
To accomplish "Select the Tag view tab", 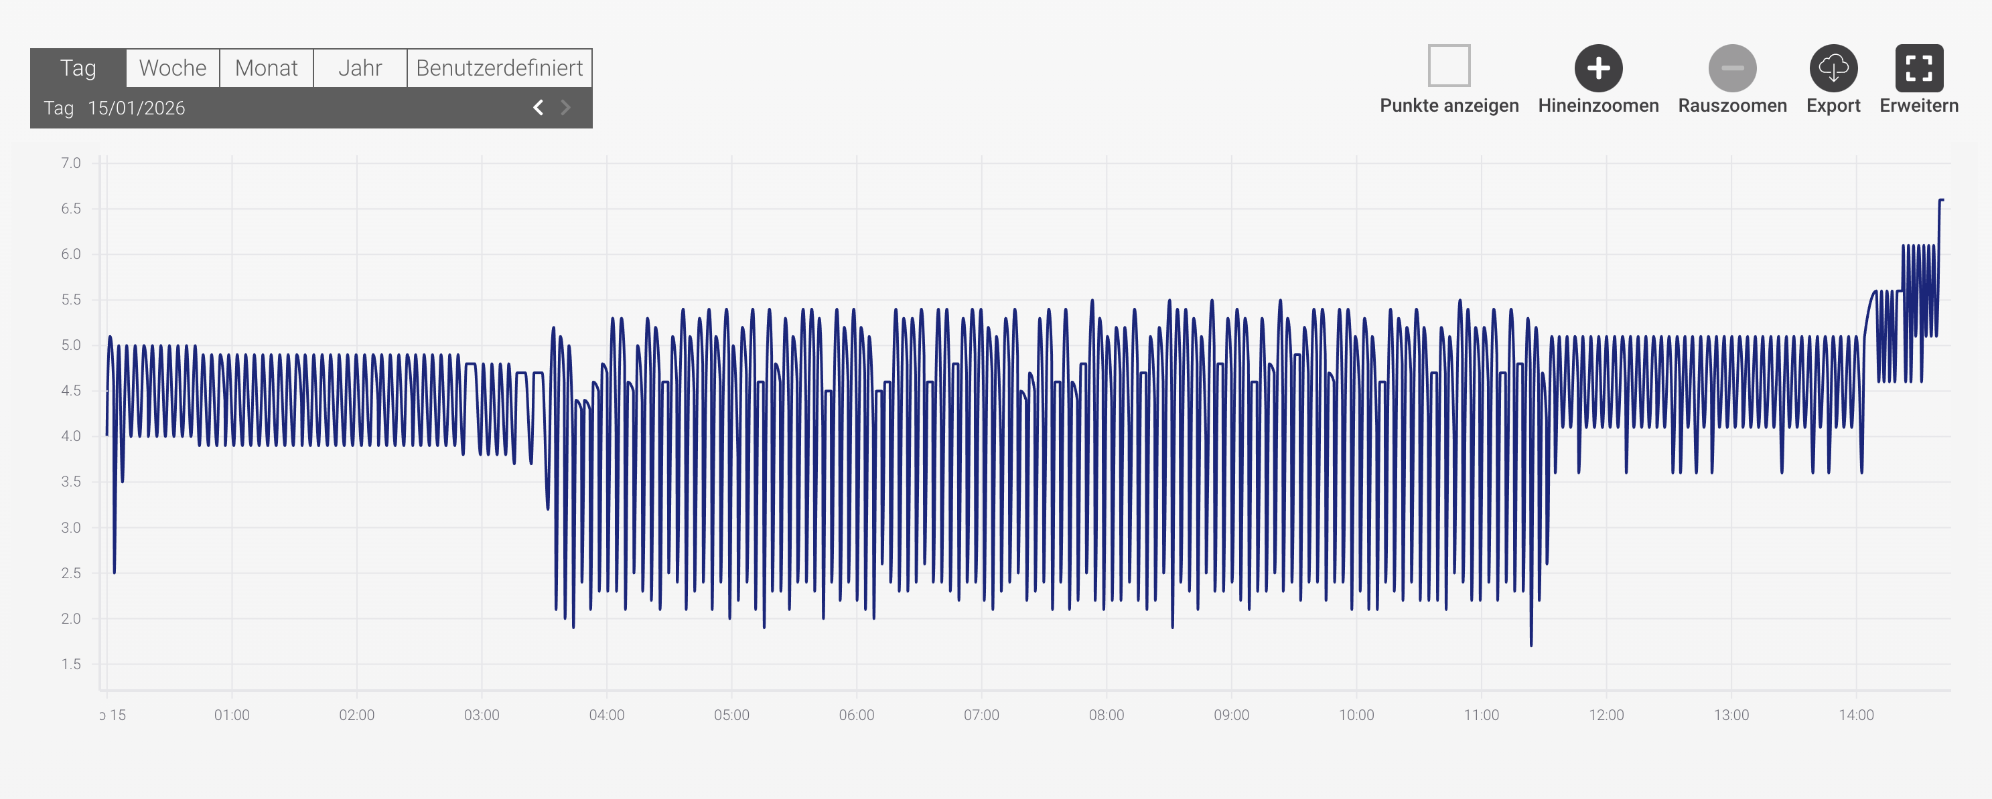I will [78, 68].
